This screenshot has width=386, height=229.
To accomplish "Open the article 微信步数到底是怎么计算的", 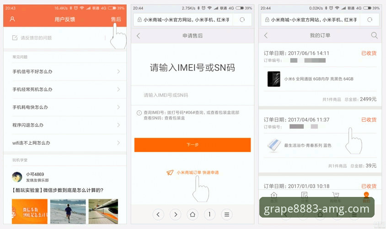I will click(58, 190).
